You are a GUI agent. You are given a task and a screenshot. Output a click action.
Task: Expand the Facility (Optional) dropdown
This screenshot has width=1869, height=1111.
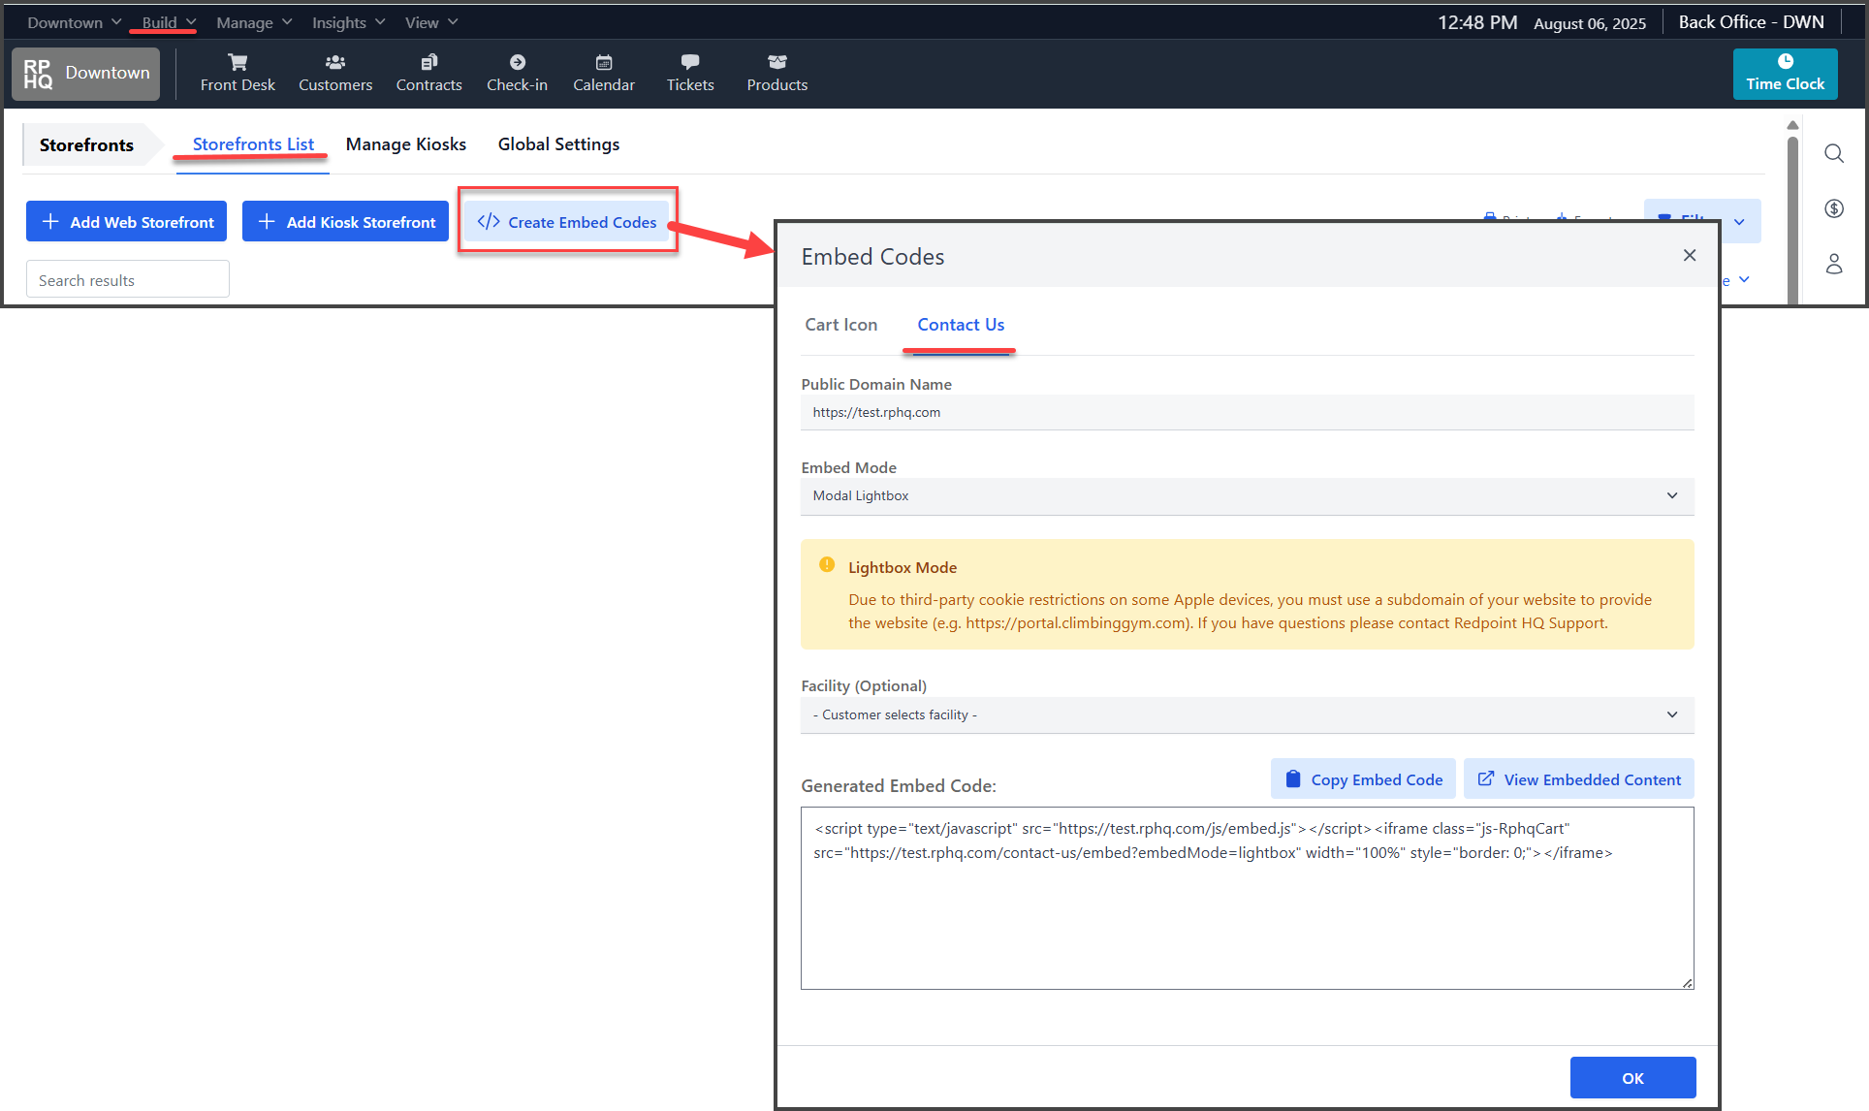pyautogui.click(x=1247, y=714)
